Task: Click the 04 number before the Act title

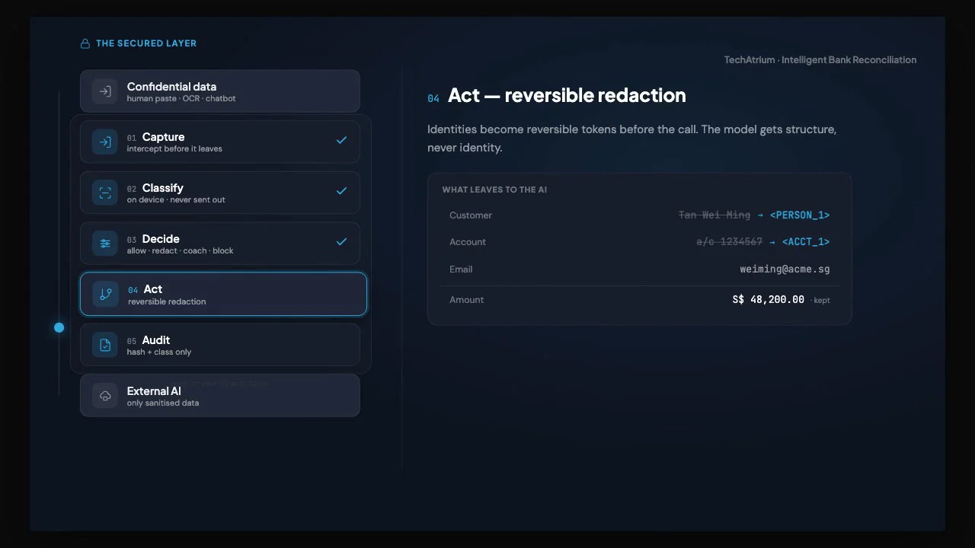Action: coord(433,98)
